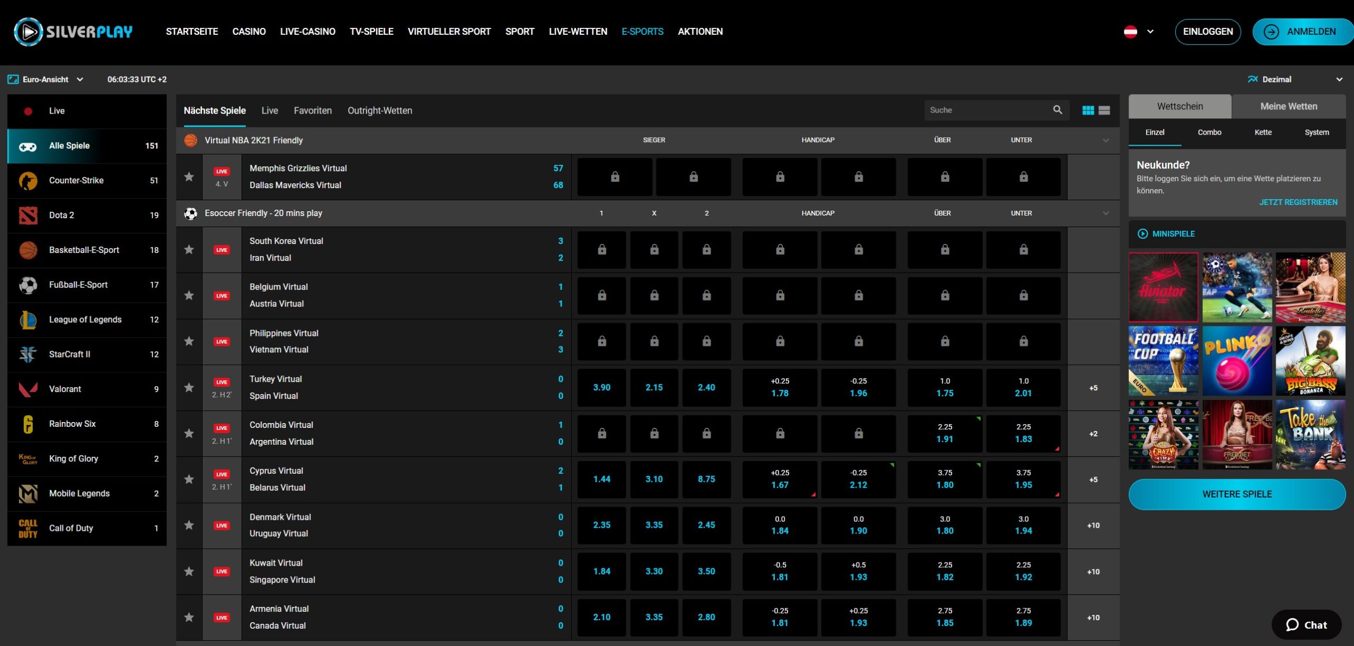
Task: Switch to grid view layout icon
Action: point(1088,110)
